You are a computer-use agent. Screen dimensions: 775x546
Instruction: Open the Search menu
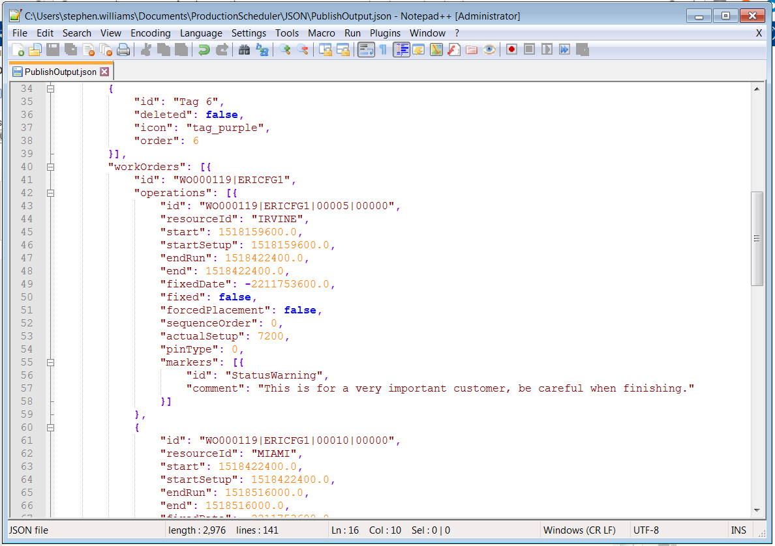[x=76, y=33]
